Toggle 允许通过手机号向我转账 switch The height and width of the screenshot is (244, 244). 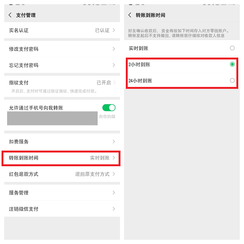click(109, 108)
